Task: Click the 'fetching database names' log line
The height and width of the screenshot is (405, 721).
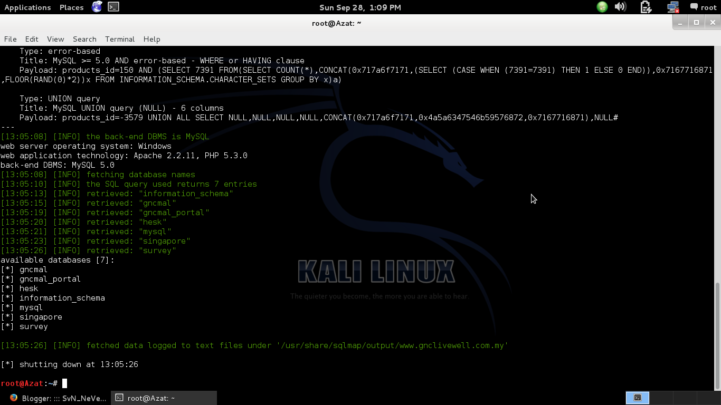Action: [x=98, y=175]
